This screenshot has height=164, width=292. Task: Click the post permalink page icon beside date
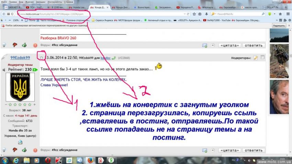[x=42, y=58]
